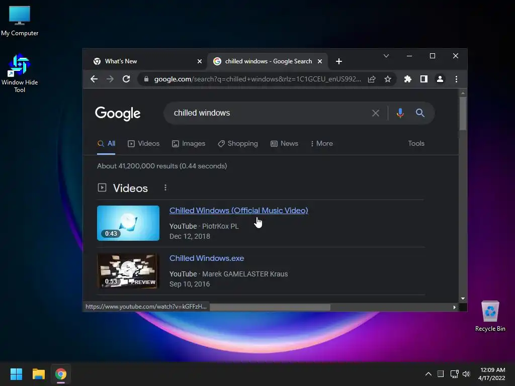Select the Recycle Bin desktop icon
The height and width of the screenshot is (386, 515).
490,316
